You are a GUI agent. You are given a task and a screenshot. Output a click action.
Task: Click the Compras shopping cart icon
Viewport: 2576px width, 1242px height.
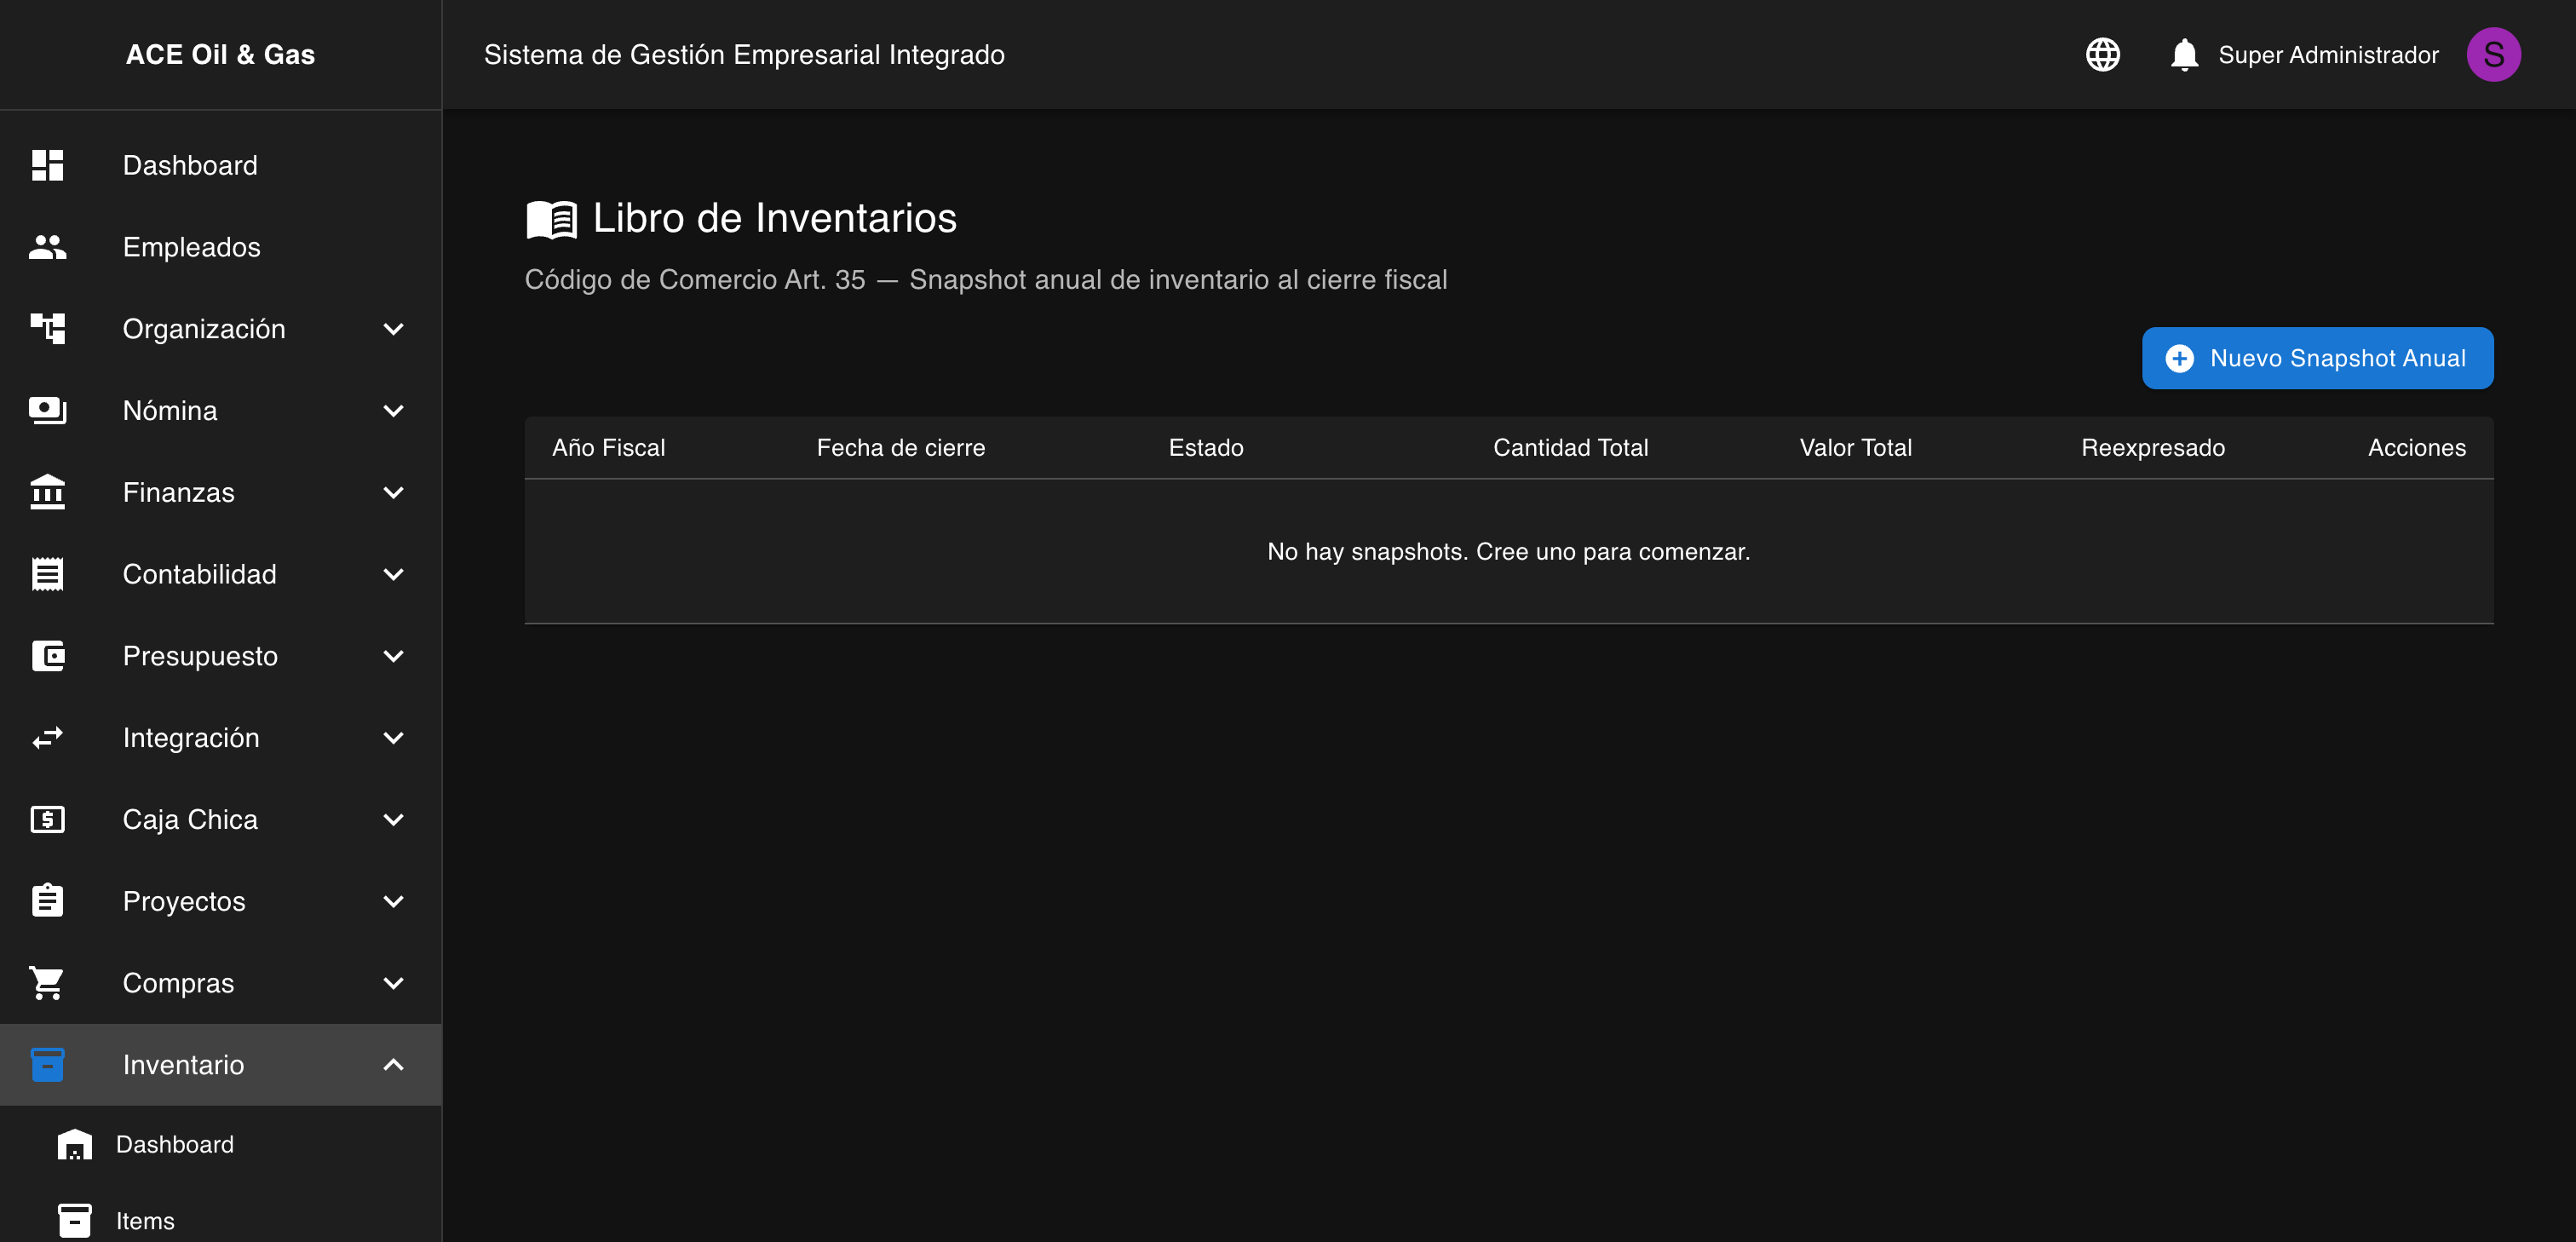pyautogui.click(x=47, y=983)
